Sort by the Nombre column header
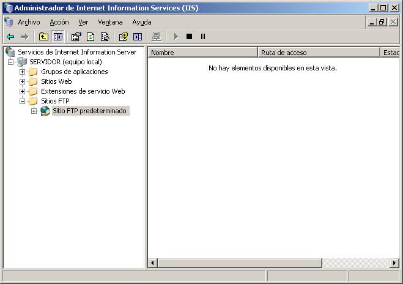403x284 pixels. (202, 53)
